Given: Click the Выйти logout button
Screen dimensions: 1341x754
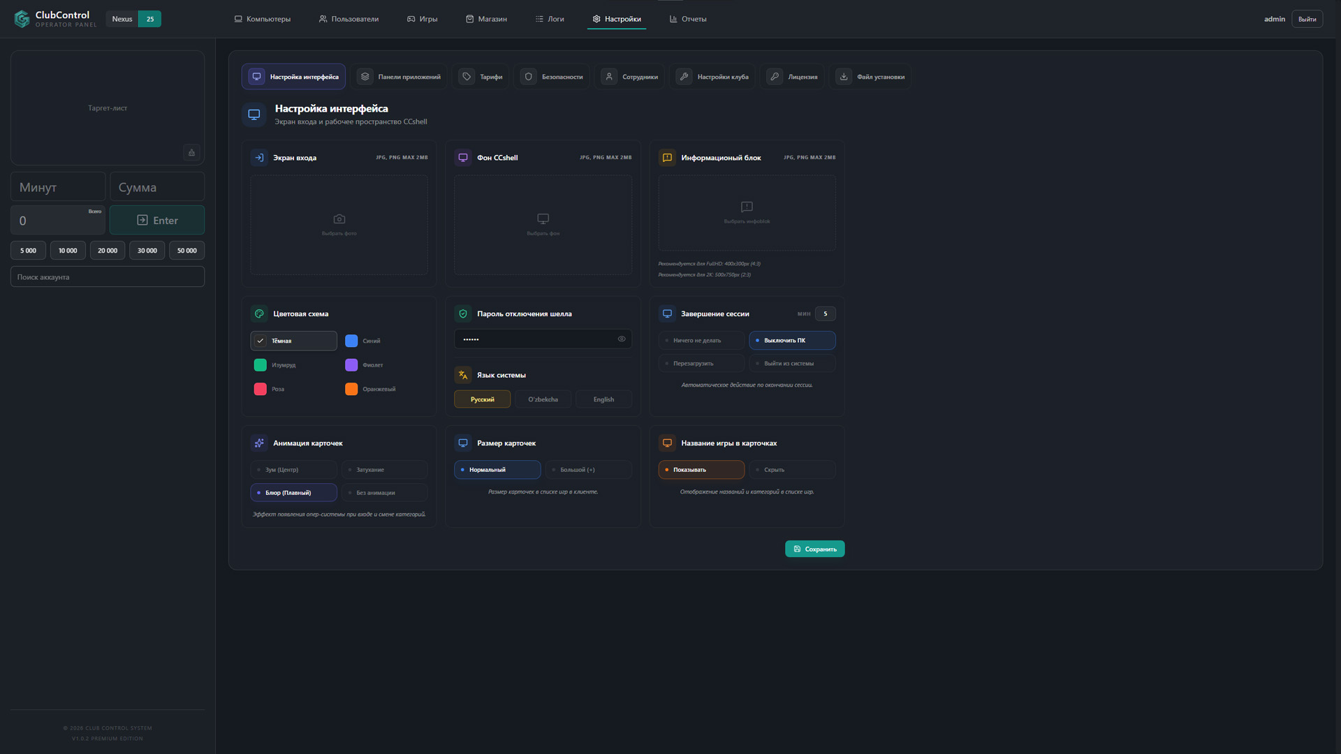Looking at the screenshot, I should point(1307,19).
